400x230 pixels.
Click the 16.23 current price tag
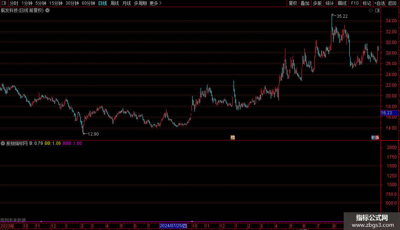[x=389, y=113]
